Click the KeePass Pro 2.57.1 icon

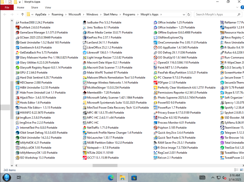point(85,37)
